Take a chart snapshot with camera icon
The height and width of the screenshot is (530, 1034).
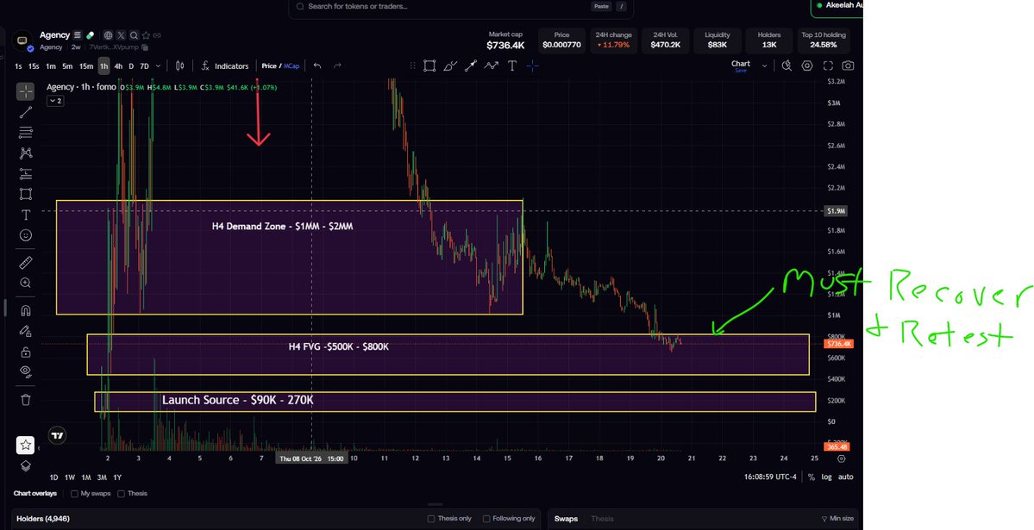point(848,65)
